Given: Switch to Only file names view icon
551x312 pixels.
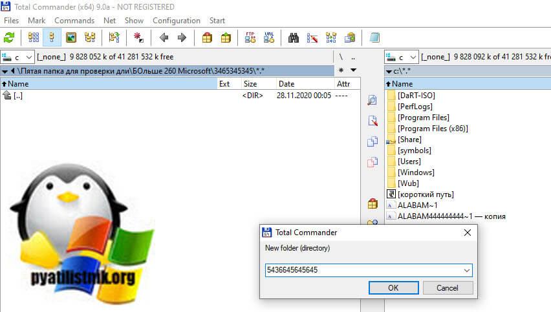Looking at the screenshot, I should 34,37.
